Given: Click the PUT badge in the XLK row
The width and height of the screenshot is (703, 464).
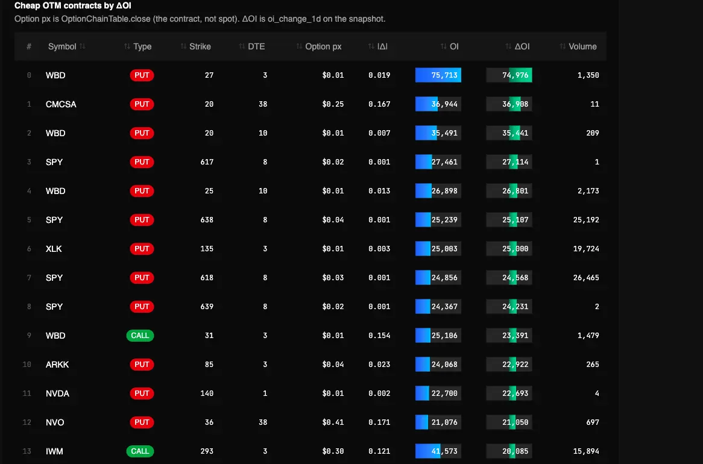Looking at the screenshot, I should [142, 249].
